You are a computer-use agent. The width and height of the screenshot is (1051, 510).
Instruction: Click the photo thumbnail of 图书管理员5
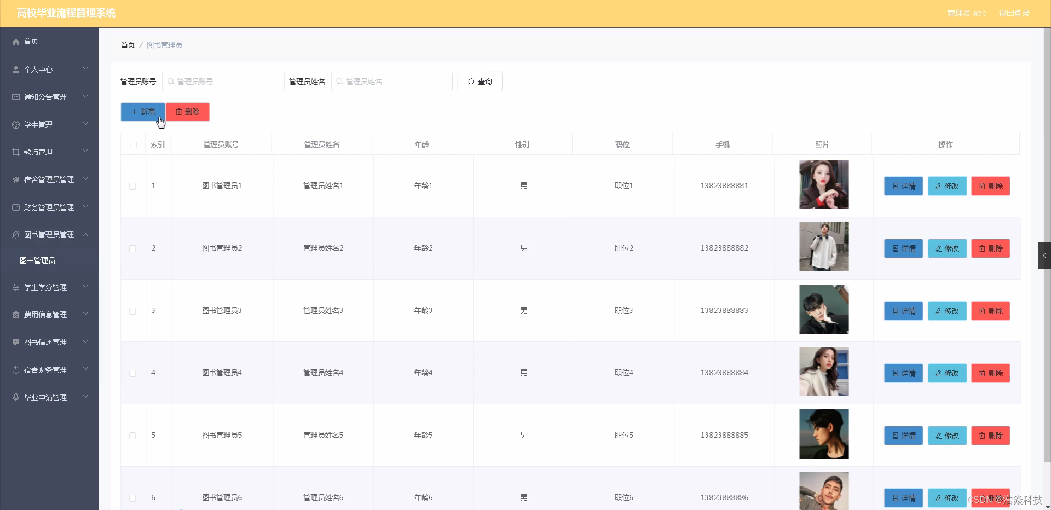(824, 434)
